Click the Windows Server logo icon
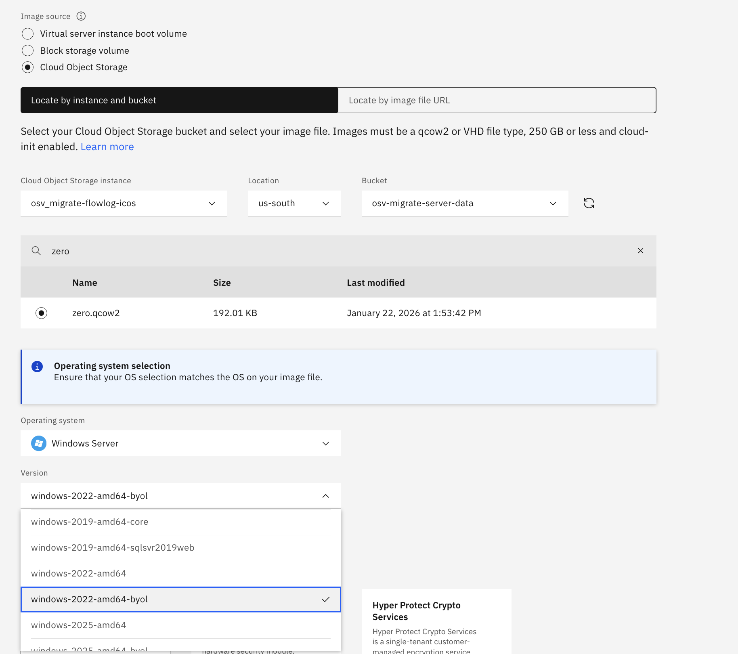The image size is (738, 654). point(39,443)
